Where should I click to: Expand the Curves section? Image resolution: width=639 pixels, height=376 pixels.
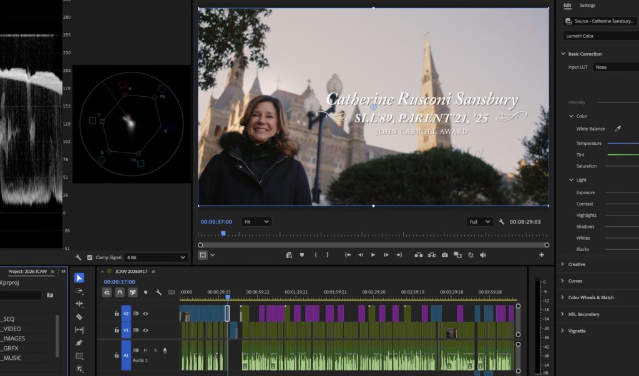point(563,280)
